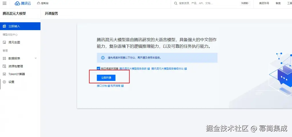Toggle the 我已阅读并同意 checkbox
The width and height of the screenshot is (292, 137).
tap(98, 69)
